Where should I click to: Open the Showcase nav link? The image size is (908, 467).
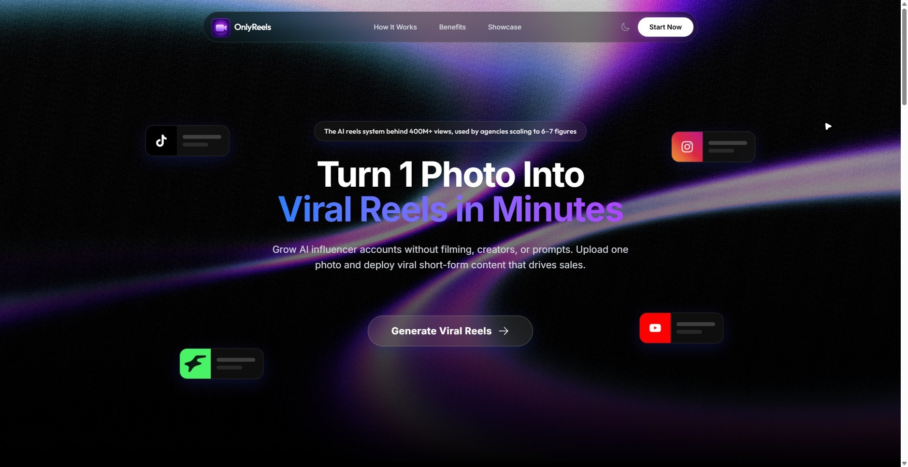pyautogui.click(x=504, y=27)
